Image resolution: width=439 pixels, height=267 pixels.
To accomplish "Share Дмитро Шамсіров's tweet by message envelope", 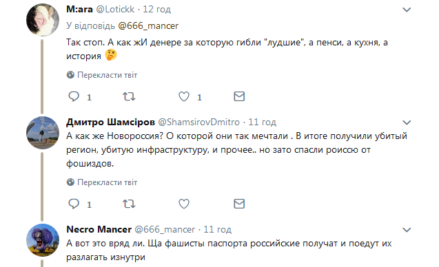I will [239, 204].
